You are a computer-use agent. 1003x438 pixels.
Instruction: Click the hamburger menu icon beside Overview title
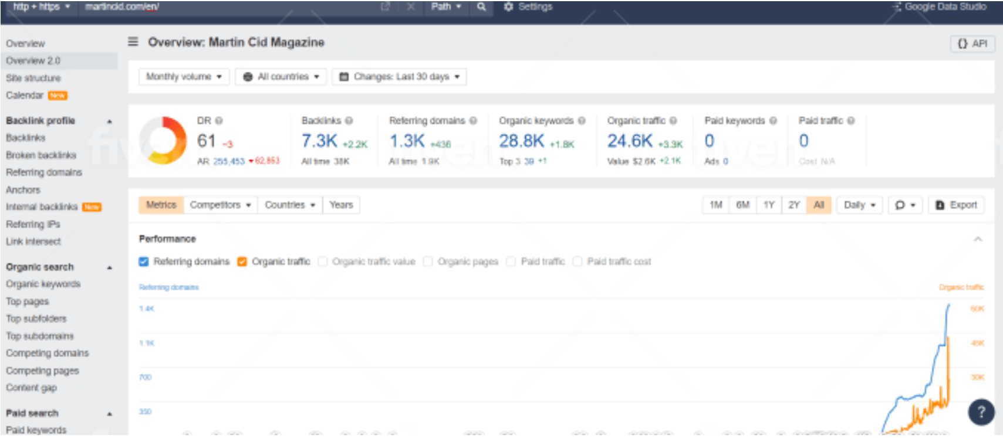[133, 42]
